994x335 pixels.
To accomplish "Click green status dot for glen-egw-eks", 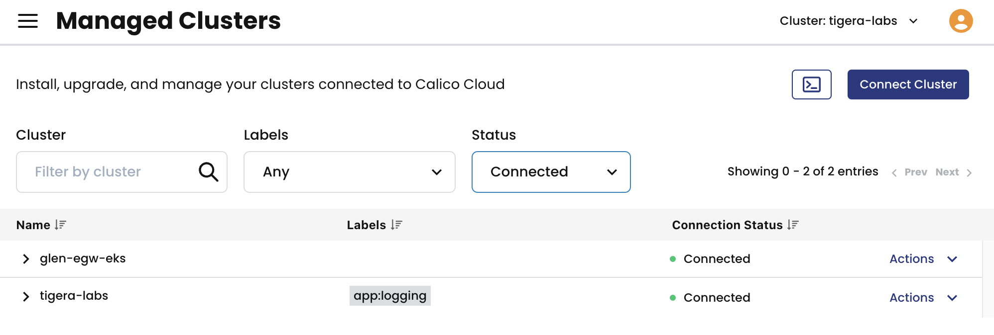I will click(x=673, y=259).
